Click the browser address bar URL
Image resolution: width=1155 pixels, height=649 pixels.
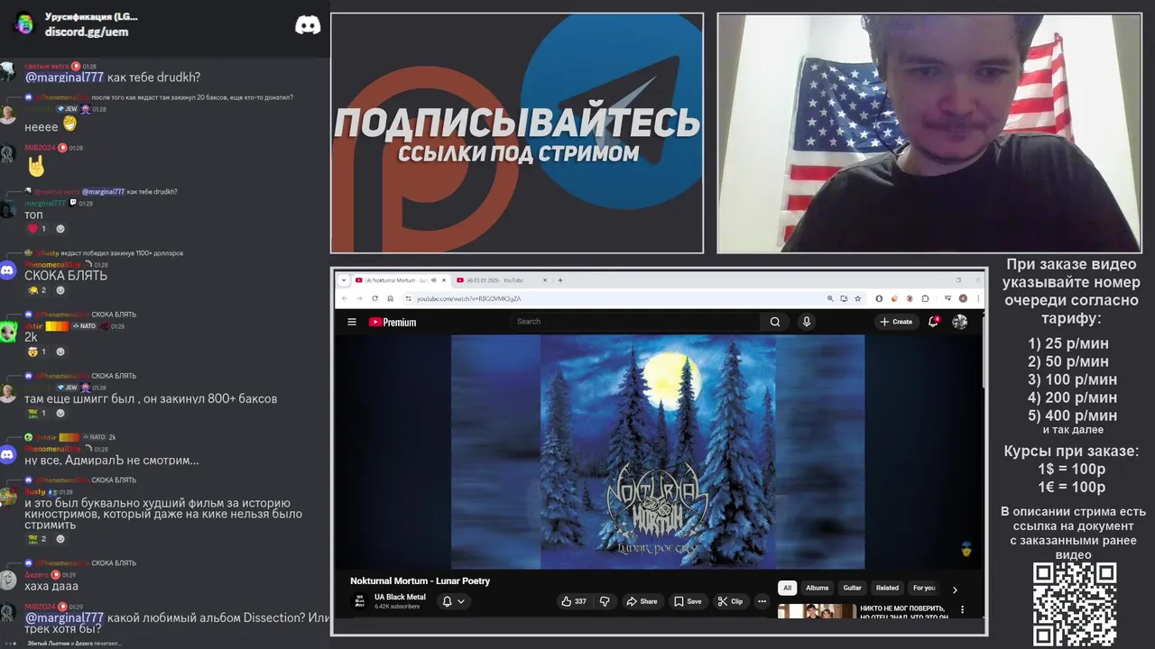[x=468, y=298]
